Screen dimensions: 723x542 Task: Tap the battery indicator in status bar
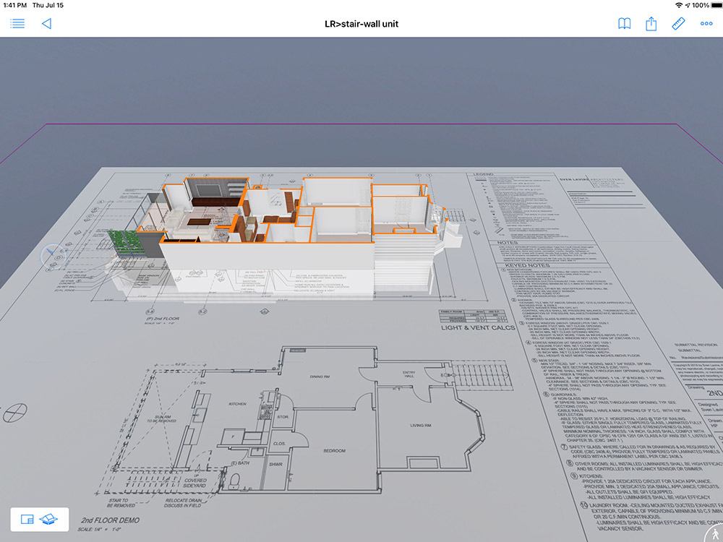(x=716, y=5)
